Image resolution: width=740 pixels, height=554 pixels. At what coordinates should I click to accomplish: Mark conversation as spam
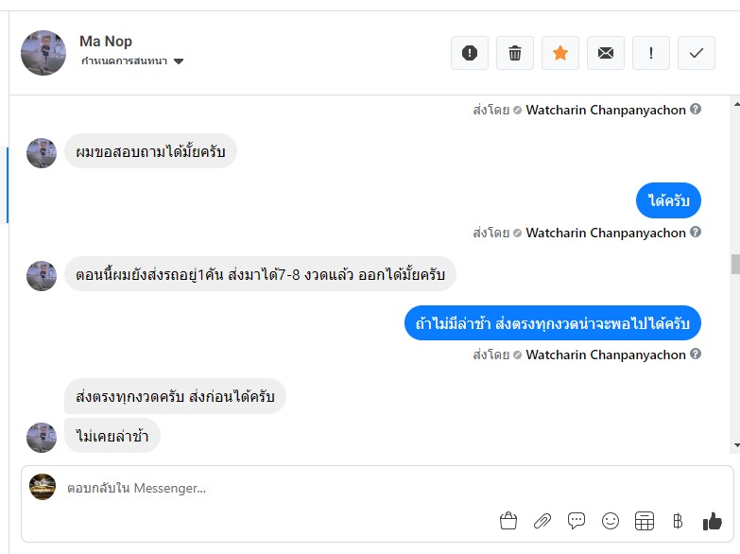pos(470,53)
